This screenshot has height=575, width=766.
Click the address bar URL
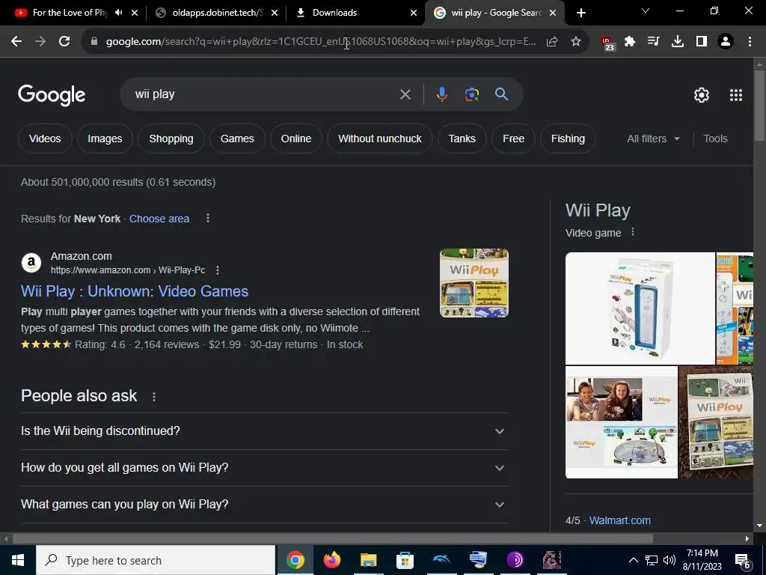tap(321, 42)
